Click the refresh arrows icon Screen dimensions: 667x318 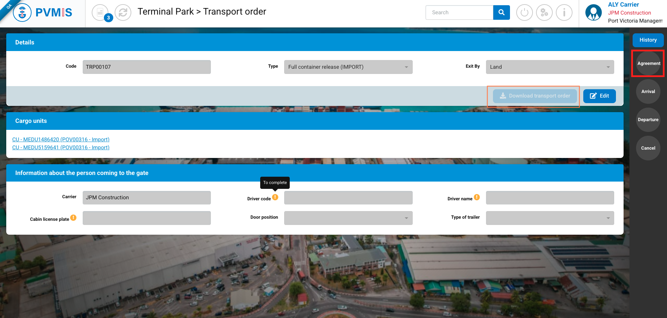click(x=123, y=13)
